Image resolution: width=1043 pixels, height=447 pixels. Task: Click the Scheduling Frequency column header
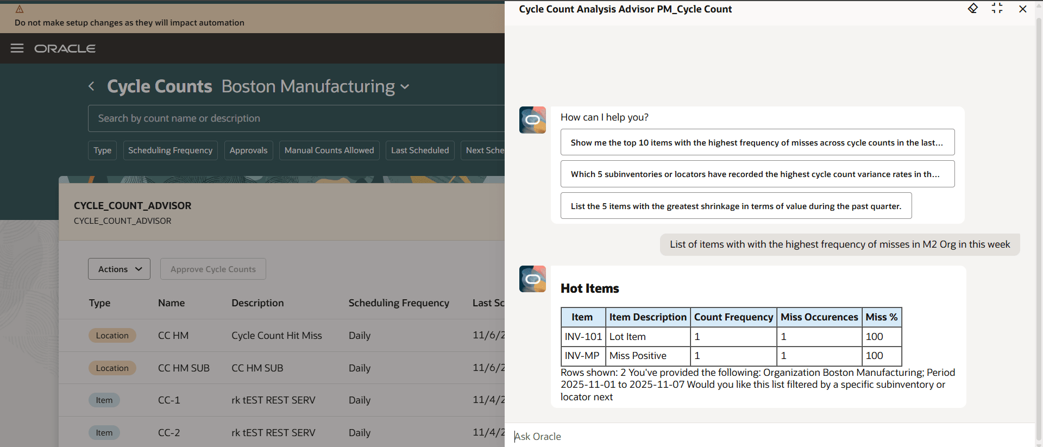[399, 303]
